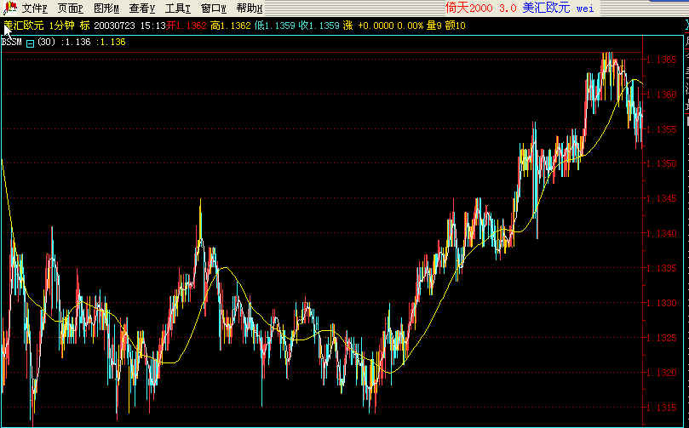
Task: Open the 工具T menu
Action: (177, 9)
